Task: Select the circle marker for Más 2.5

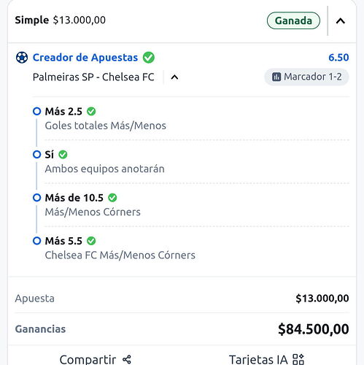Action: [x=36, y=112]
